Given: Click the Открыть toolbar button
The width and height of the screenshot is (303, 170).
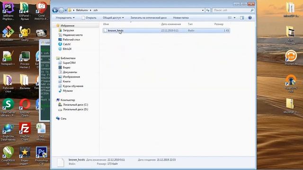Looking at the screenshot, I should point(89,18).
